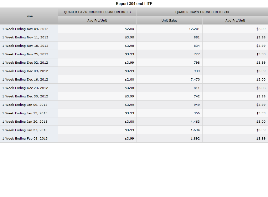
Task: Click unit sales value "811"
Action: [197, 88]
